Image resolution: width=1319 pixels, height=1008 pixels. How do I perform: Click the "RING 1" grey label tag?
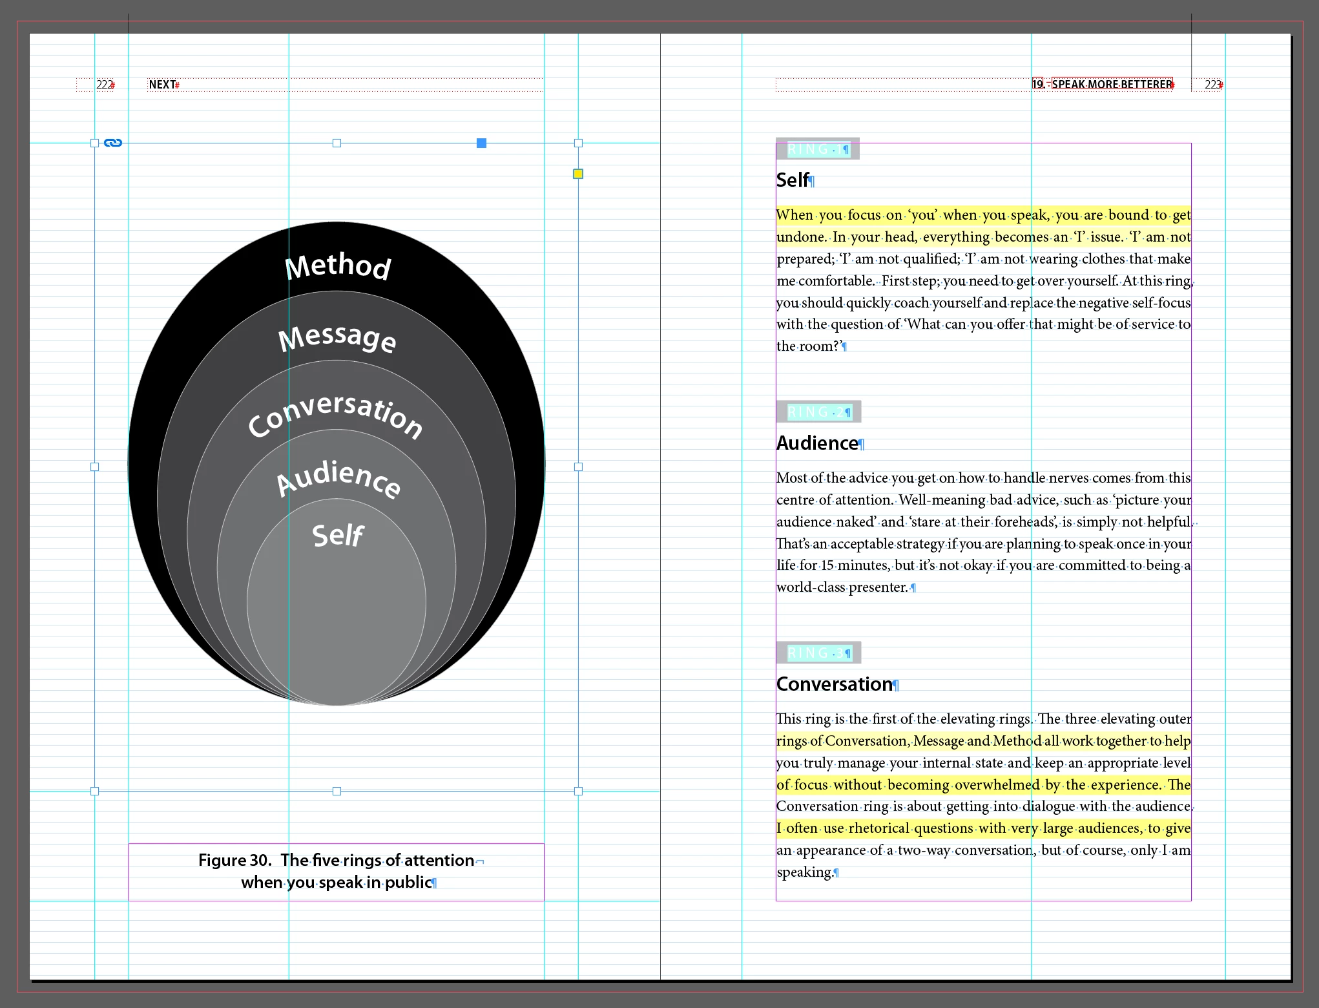tap(817, 149)
